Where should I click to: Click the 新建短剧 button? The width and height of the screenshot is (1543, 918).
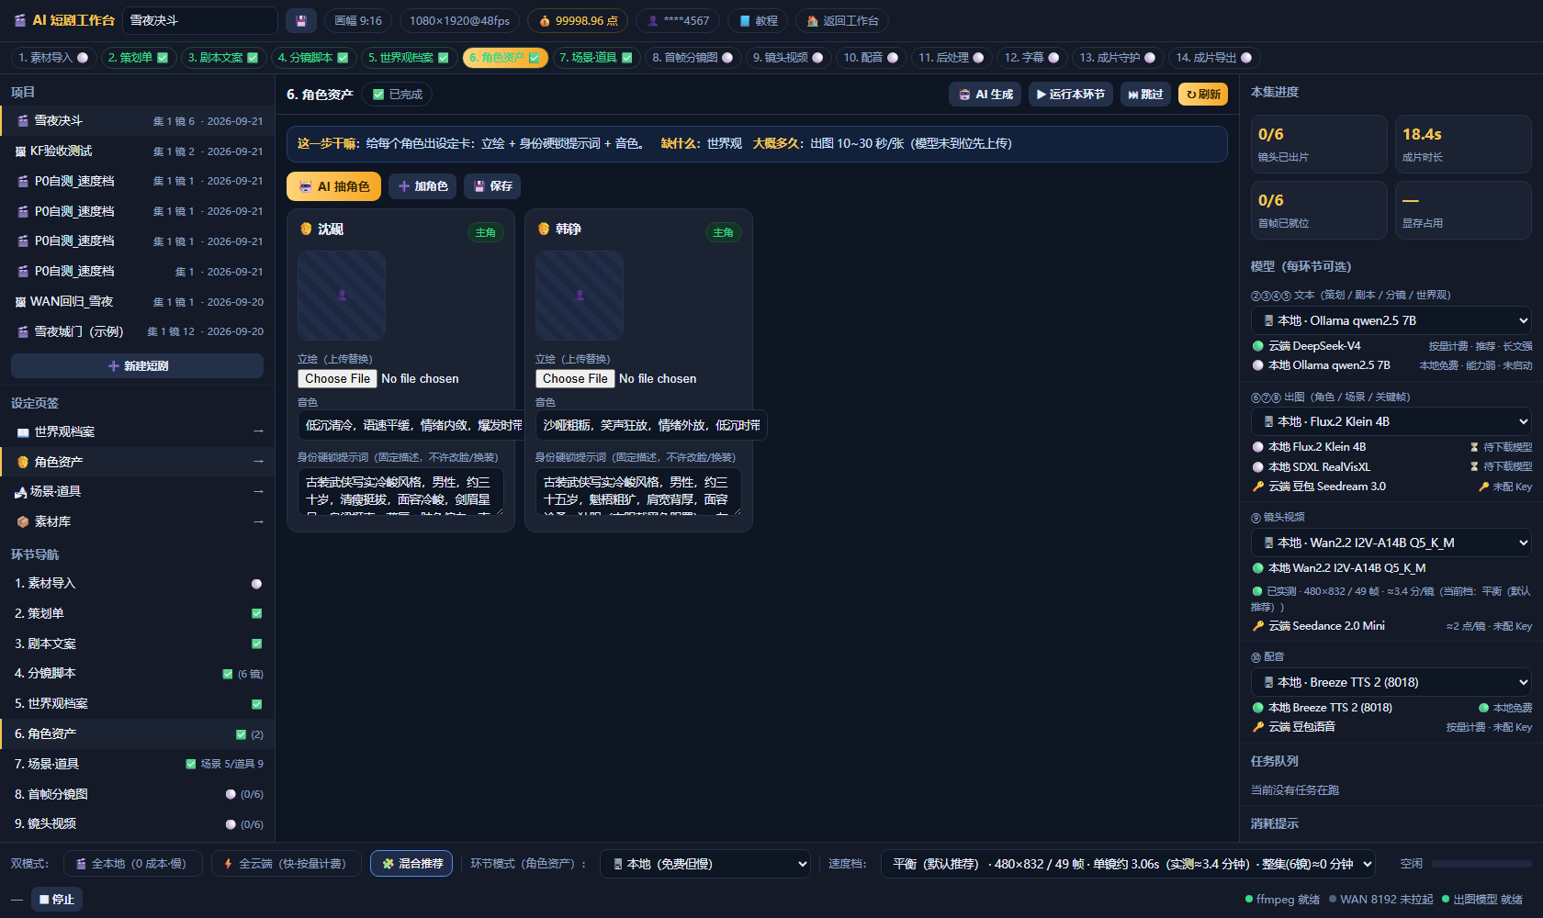click(138, 366)
